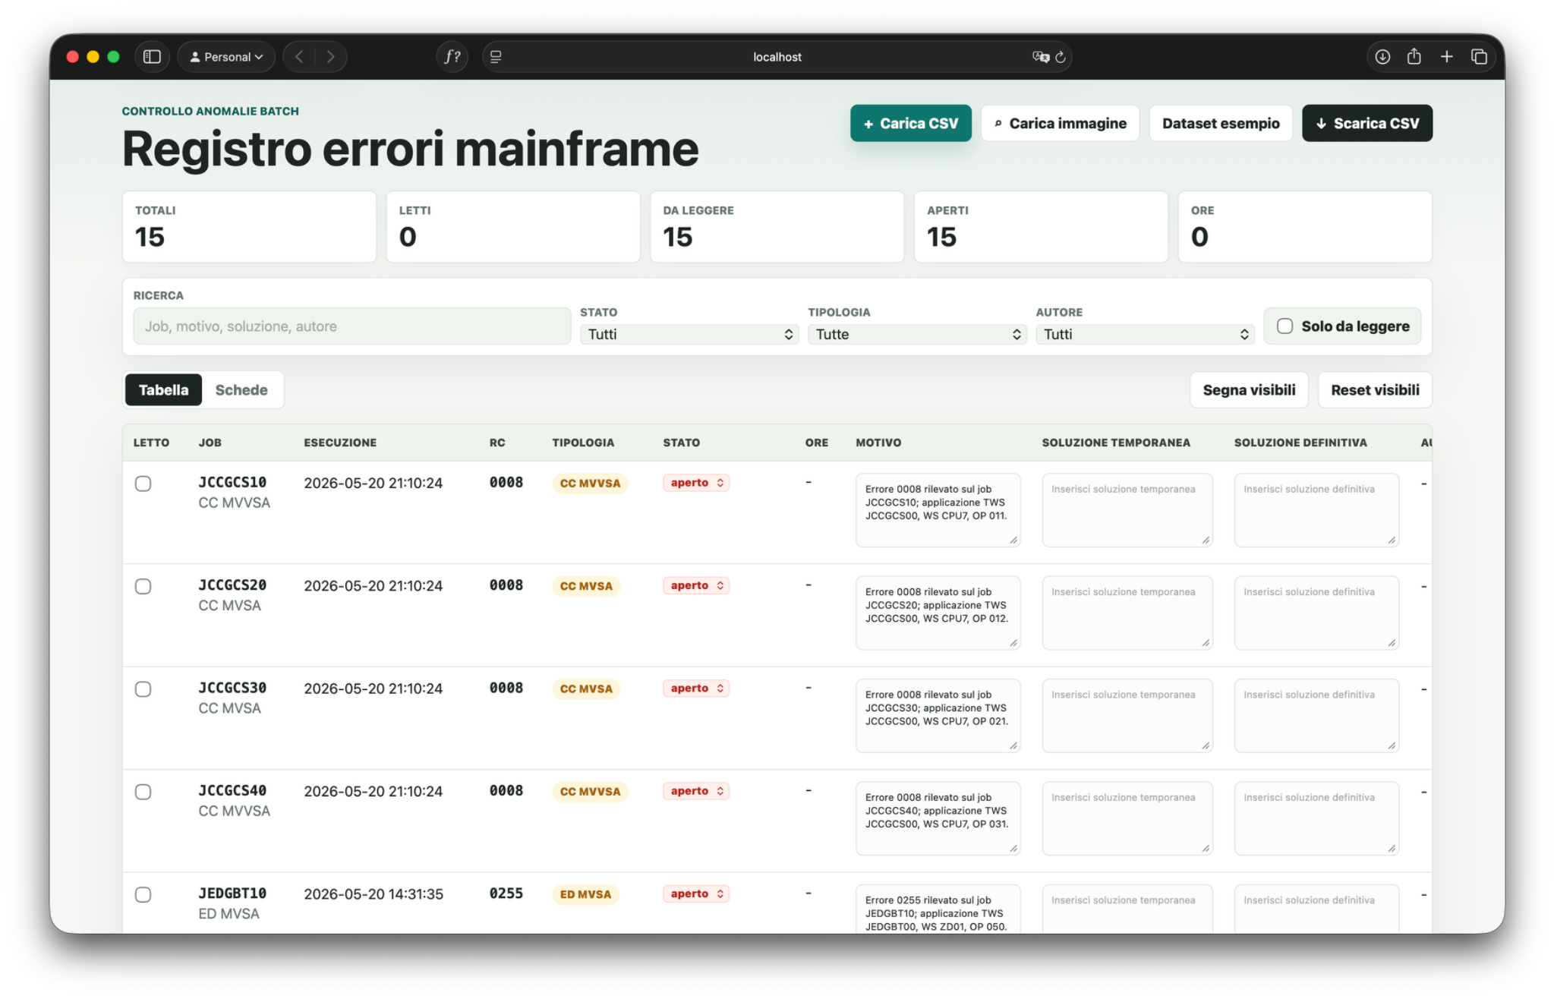Toggle the Safari sidebar icon
The image size is (1554, 999).
click(x=152, y=57)
